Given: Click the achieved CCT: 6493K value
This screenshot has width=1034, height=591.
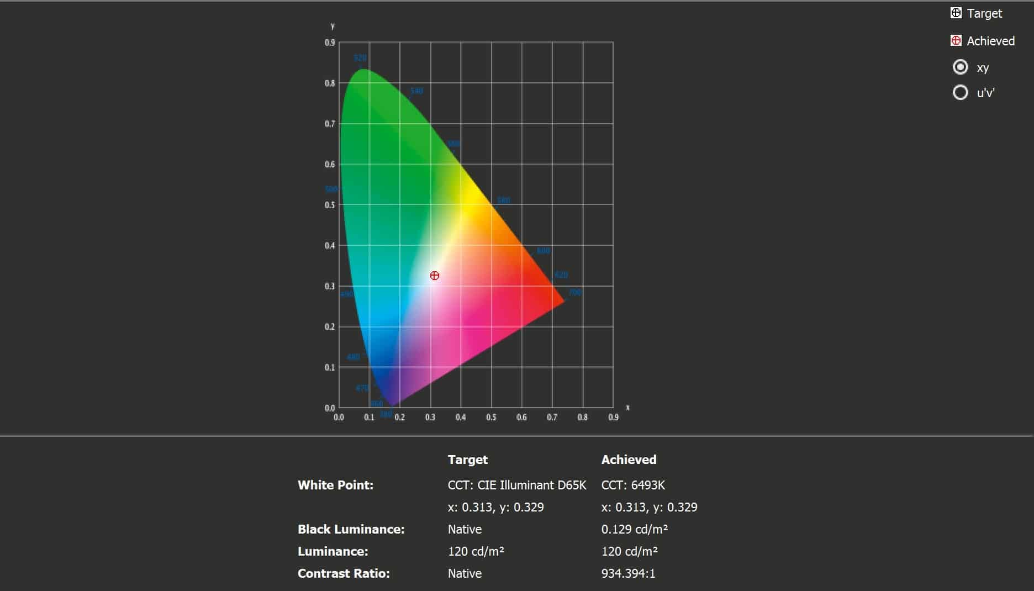Looking at the screenshot, I should pos(633,485).
